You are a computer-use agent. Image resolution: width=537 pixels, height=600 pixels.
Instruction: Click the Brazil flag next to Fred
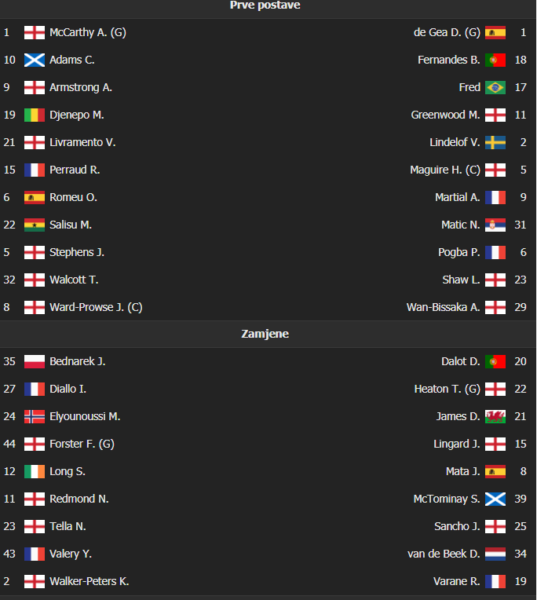(495, 88)
